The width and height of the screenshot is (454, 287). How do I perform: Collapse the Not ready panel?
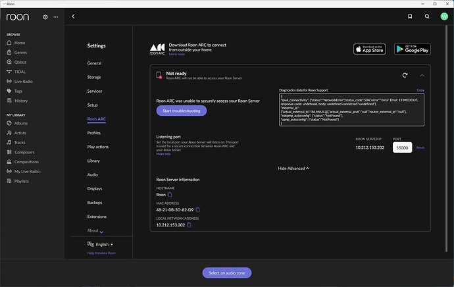click(422, 75)
